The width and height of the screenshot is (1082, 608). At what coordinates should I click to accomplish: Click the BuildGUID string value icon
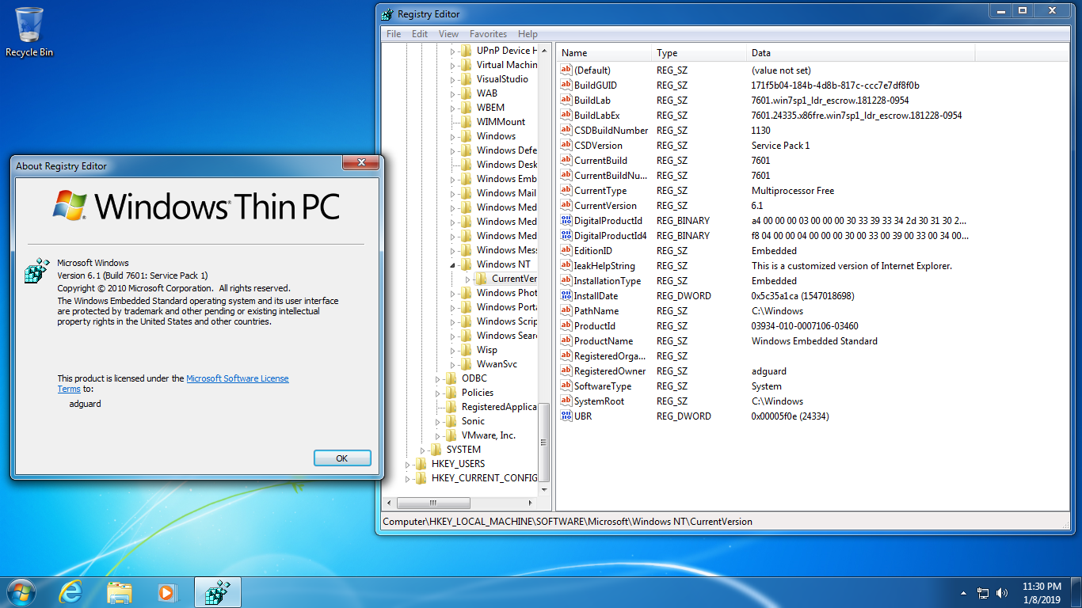click(566, 85)
